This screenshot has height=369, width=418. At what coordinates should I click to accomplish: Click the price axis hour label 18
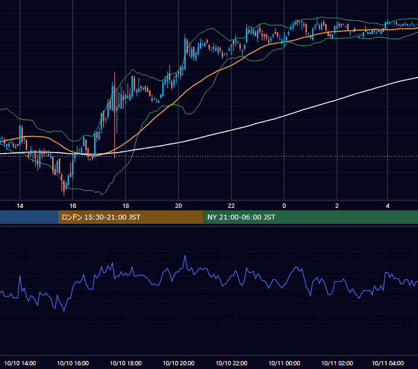(x=125, y=205)
